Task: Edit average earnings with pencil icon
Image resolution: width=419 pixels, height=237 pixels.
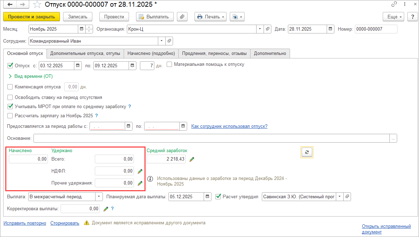Action: point(192,159)
